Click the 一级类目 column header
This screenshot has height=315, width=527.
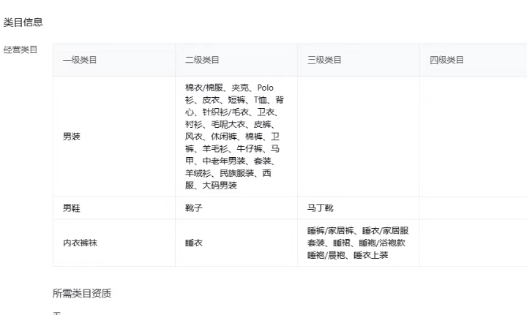coord(80,60)
